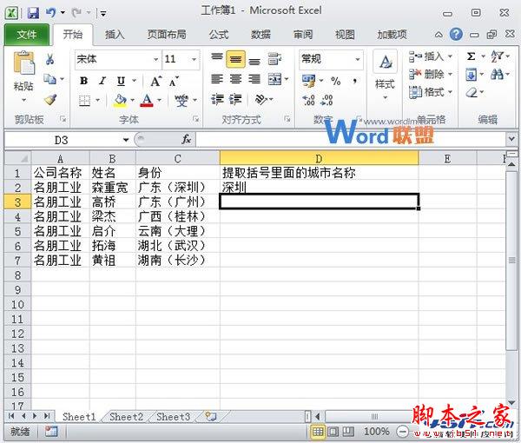The width and height of the screenshot is (521, 443).
Task: Click the accounting number format icon
Action: pos(308,81)
